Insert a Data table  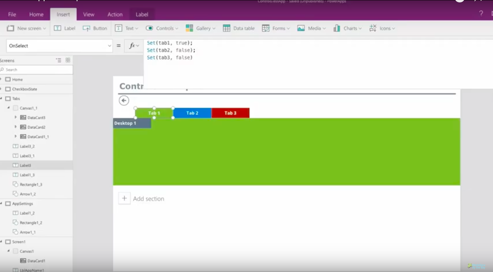coord(238,28)
